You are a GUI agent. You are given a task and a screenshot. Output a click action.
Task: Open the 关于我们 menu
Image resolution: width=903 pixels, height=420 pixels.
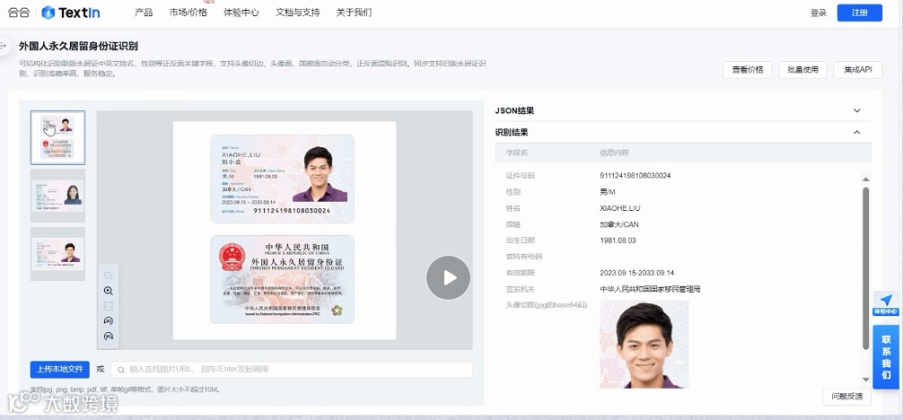pos(355,13)
